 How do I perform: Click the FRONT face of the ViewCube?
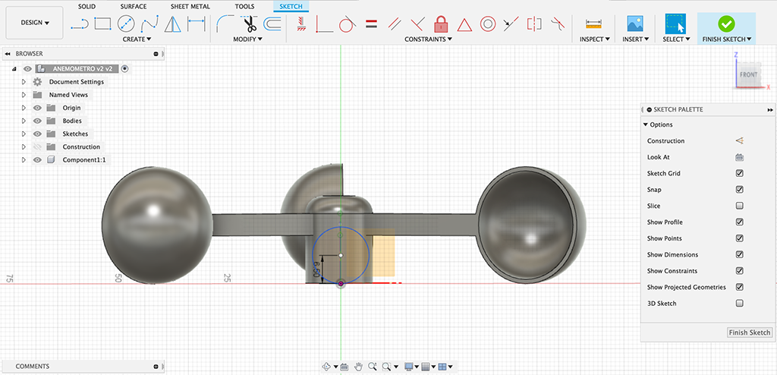click(748, 75)
